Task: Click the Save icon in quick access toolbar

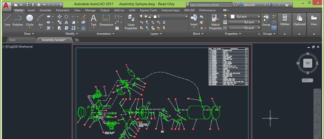Action: (27, 5)
